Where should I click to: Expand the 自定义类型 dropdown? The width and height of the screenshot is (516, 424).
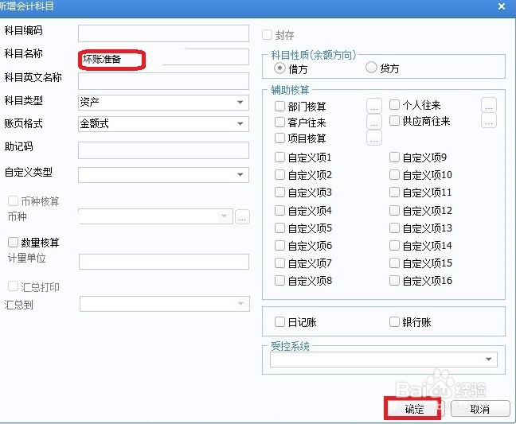pyautogui.click(x=163, y=174)
